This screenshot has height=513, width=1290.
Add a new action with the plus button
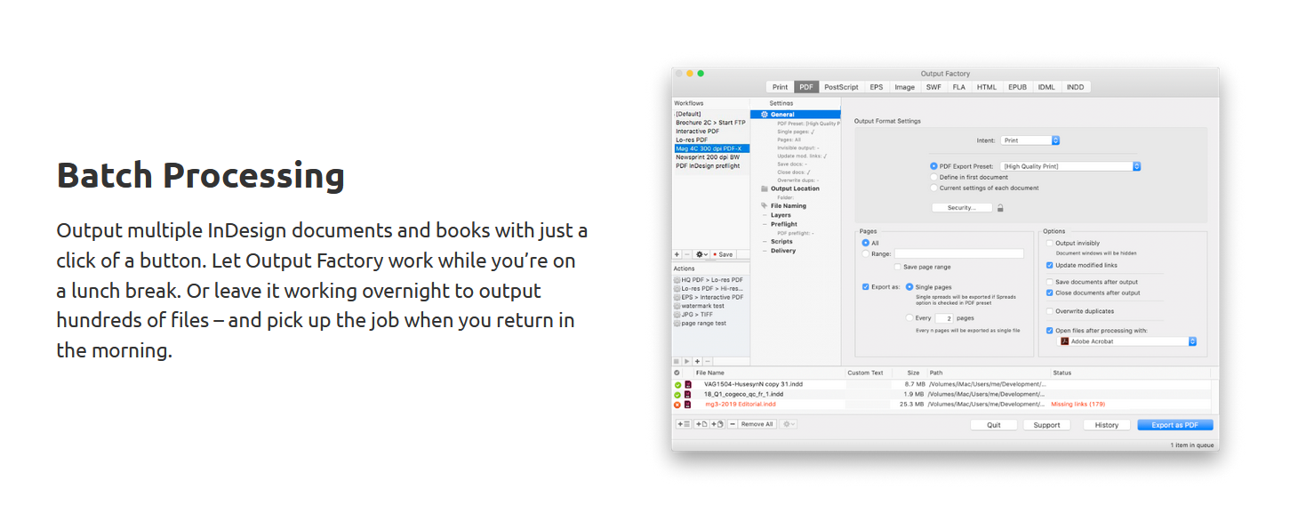697,361
